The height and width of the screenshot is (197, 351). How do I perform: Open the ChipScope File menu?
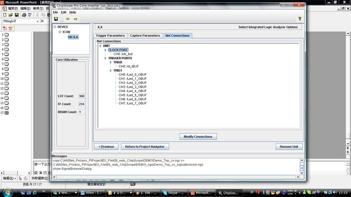pyautogui.click(x=55, y=12)
